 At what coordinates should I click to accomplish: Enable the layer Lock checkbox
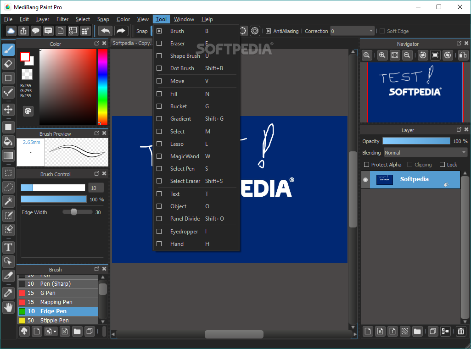point(442,165)
